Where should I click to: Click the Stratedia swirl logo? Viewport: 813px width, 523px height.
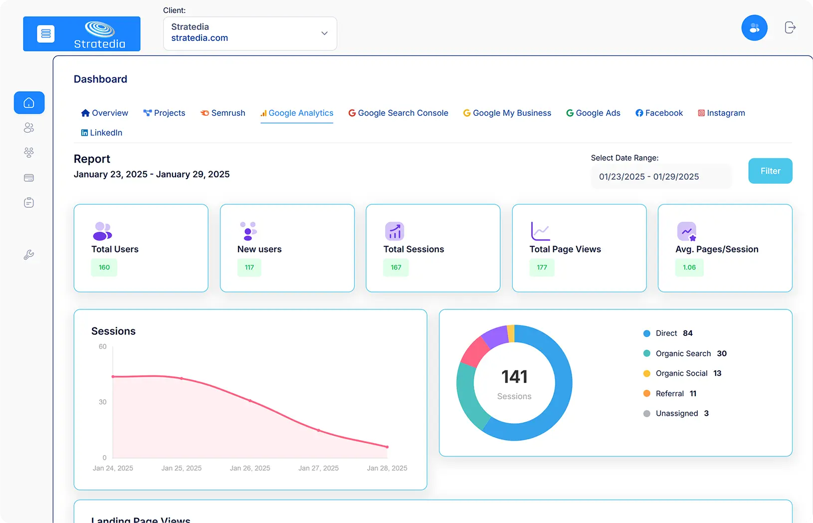pyautogui.click(x=100, y=29)
